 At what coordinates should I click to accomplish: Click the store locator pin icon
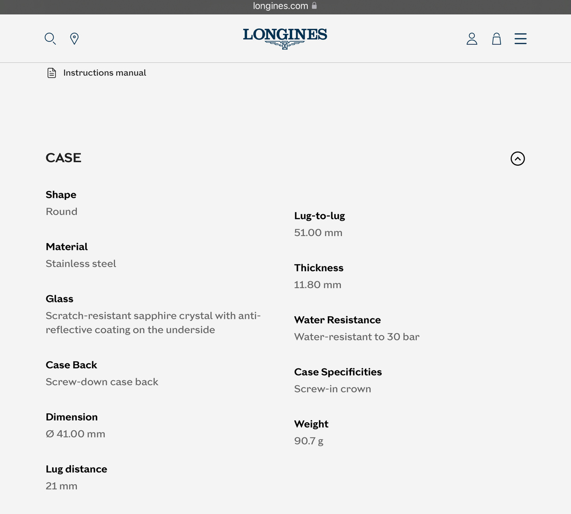(74, 39)
